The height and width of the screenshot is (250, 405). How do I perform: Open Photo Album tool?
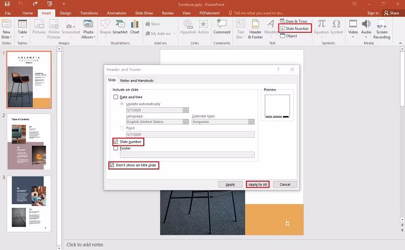click(88, 29)
